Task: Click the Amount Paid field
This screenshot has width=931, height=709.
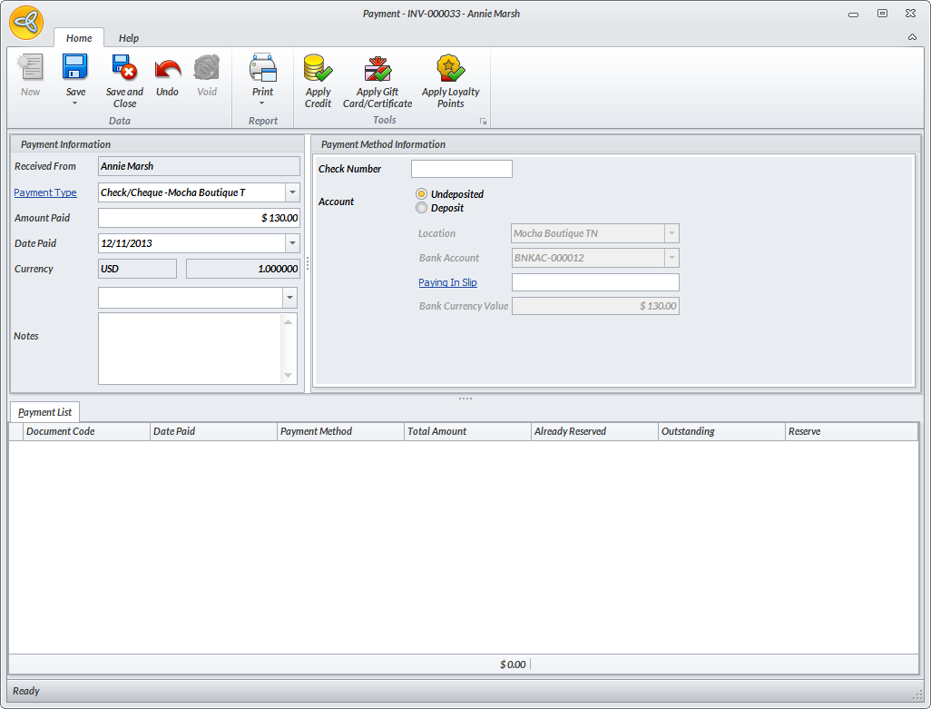Action: click(x=198, y=218)
